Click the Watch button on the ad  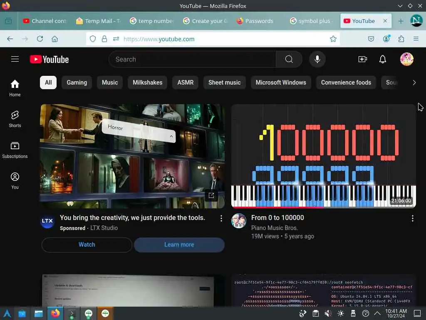[x=87, y=245]
